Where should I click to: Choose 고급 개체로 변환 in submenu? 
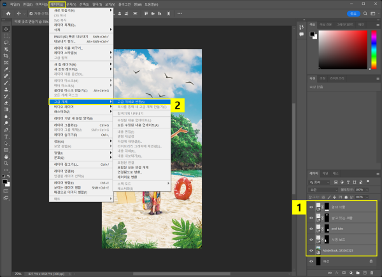(141, 102)
